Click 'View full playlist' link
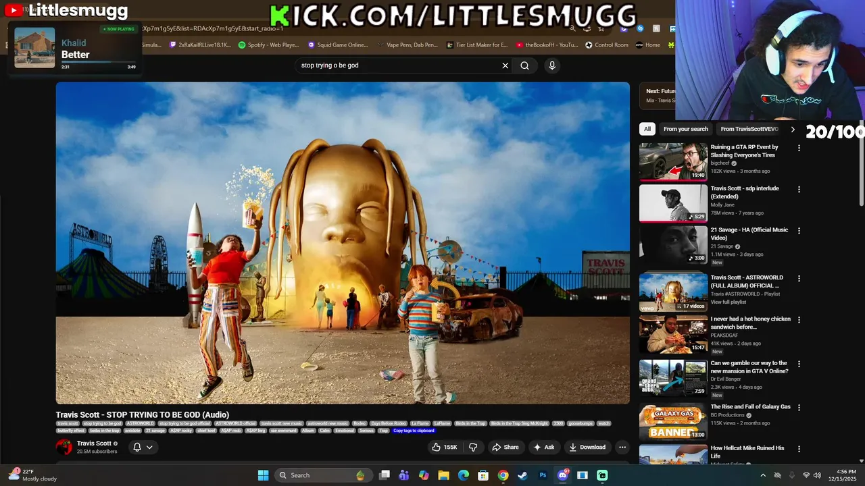Viewport: 865px width, 486px height. (x=728, y=302)
